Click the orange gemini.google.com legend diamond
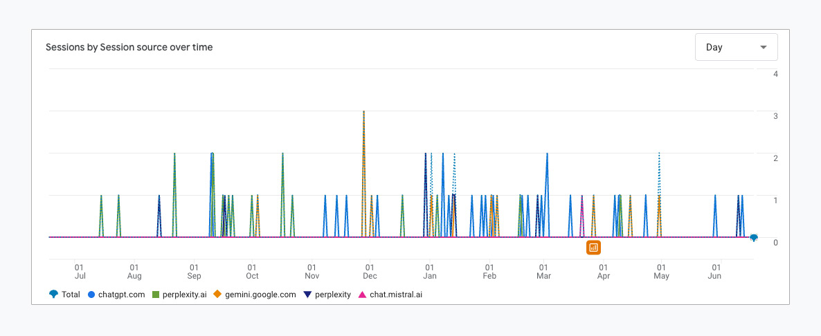The width and height of the screenshot is (821, 336). (218, 295)
